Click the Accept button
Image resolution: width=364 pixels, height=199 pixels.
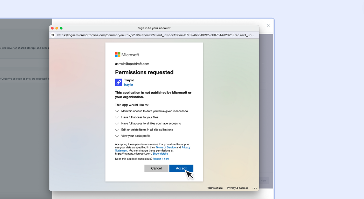(x=181, y=168)
